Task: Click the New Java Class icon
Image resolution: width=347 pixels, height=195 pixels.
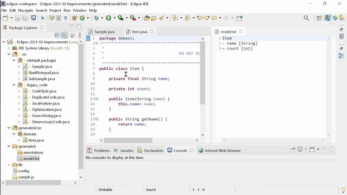Action: (x=82, y=18)
